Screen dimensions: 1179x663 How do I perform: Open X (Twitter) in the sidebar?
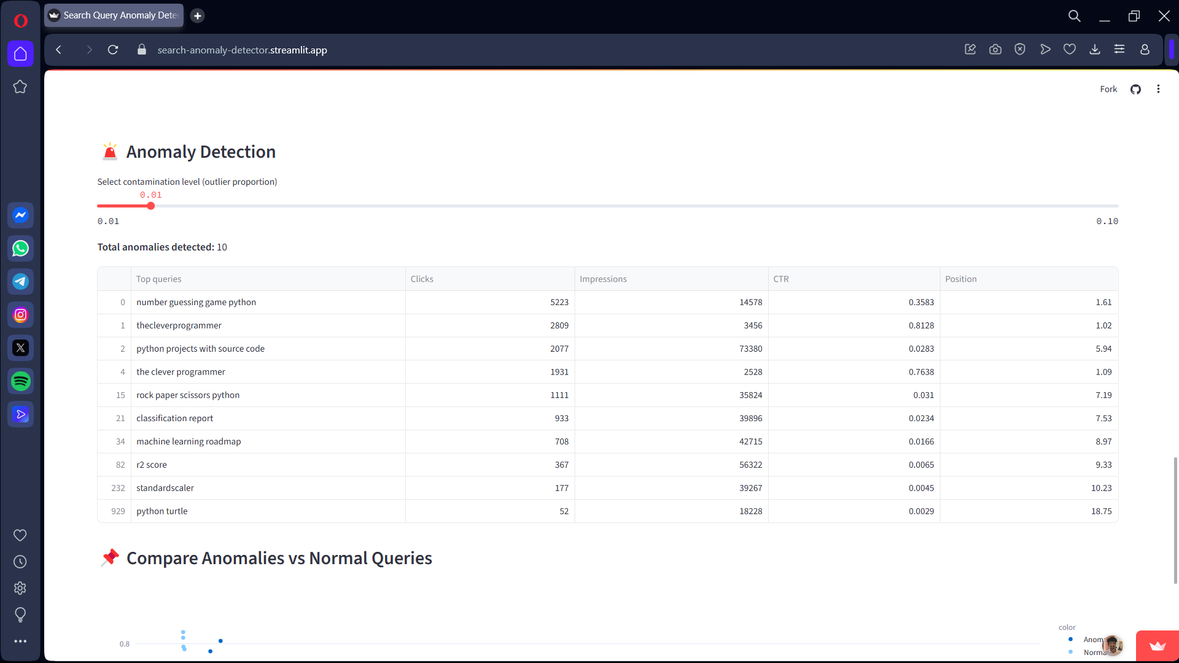[20, 348]
